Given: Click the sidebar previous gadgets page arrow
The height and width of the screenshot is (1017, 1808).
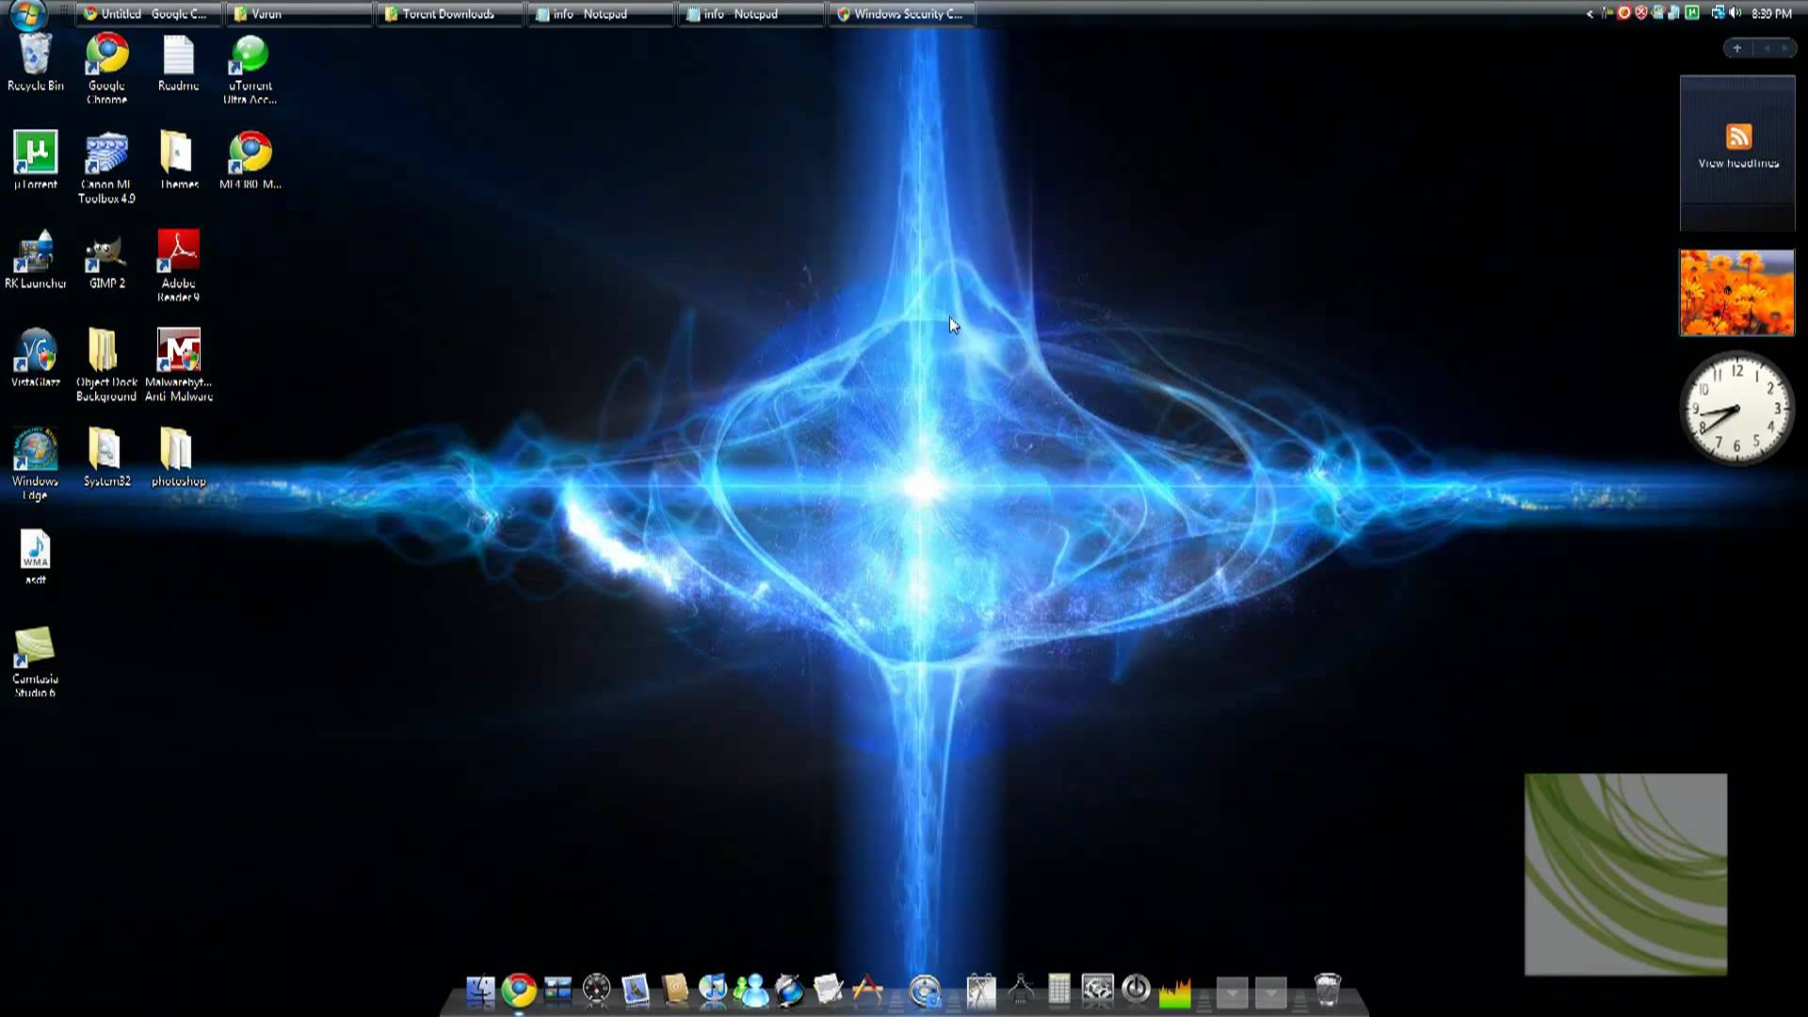Looking at the screenshot, I should pos(1767,48).
